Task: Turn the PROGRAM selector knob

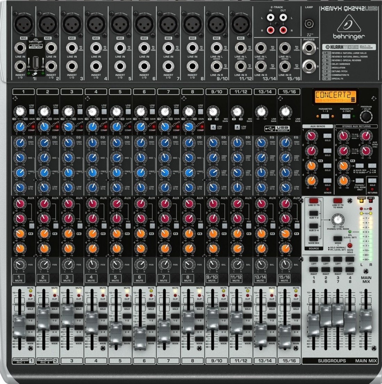Action: (x=366, y=117)
